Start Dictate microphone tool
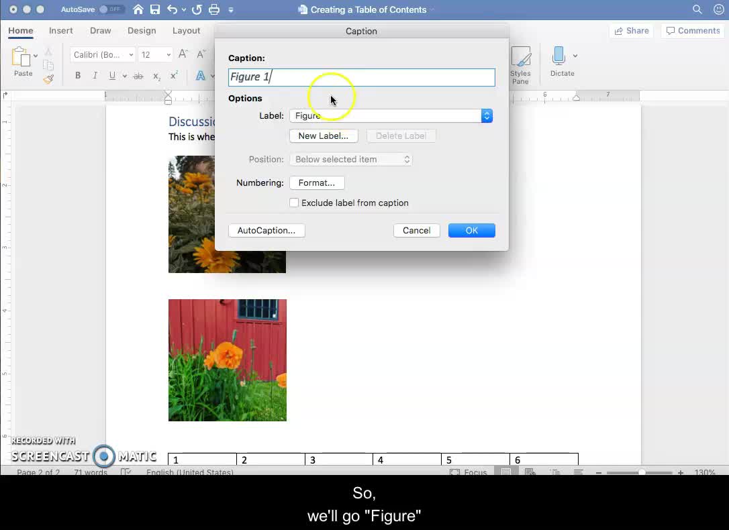This screenshot has height=530, width=729. 558,59
